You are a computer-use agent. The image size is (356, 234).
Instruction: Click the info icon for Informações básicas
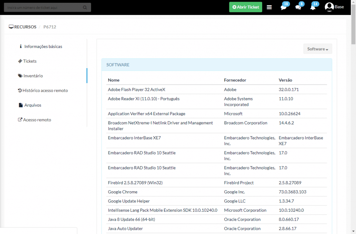click(21, 46)
